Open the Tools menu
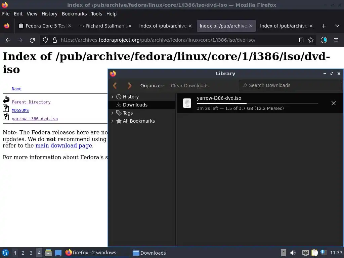 tap(96, 14)
